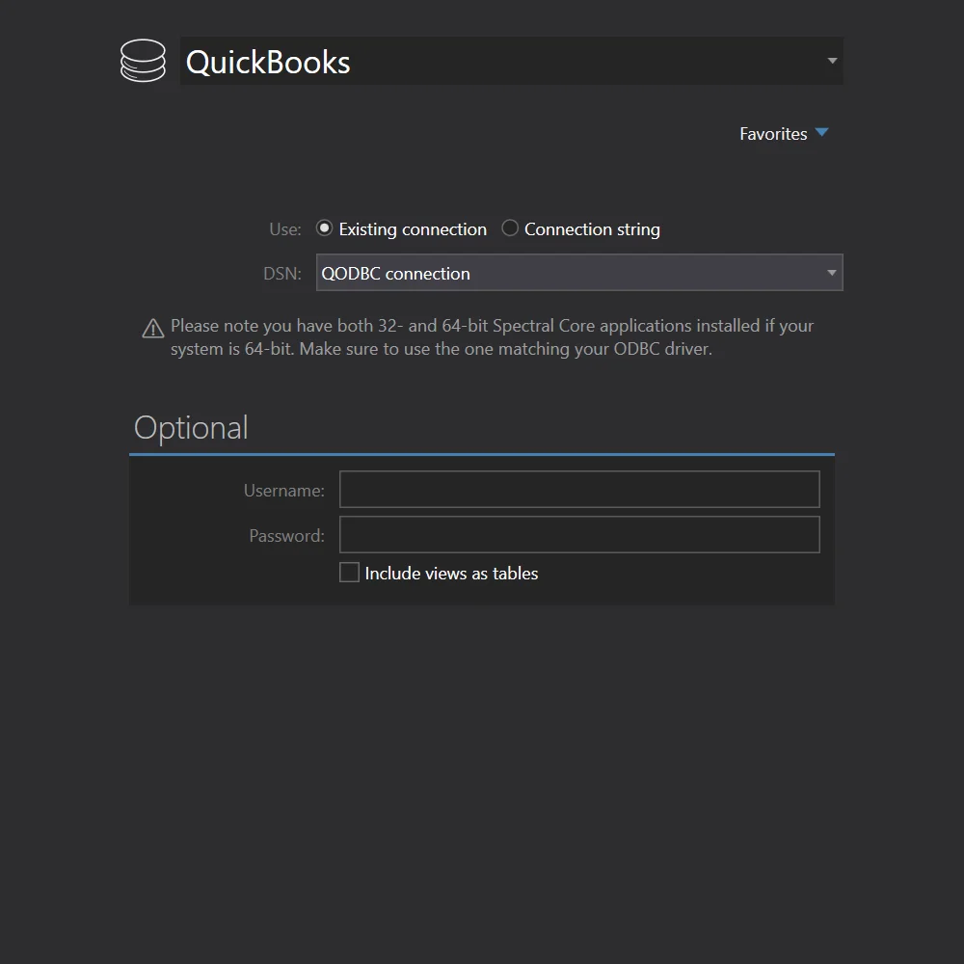The image size is (964, 964).
Task: Click inside the Password field
Action: [x=578, y=534]
